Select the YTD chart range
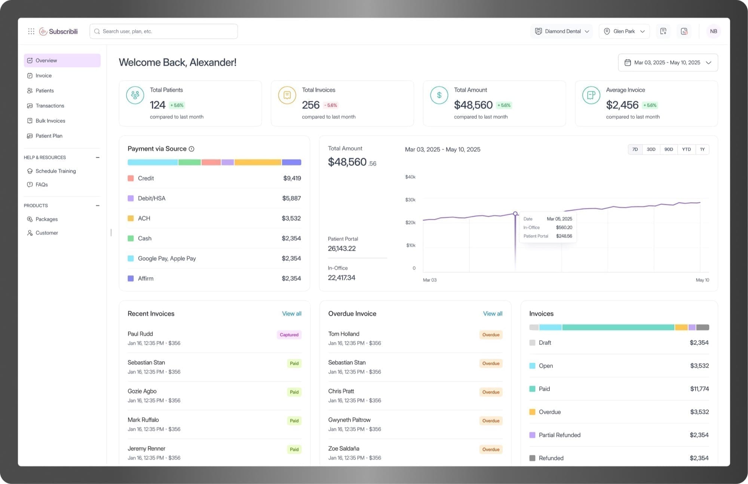The width and height of the screenshot is (748, 484). pyautogui.click(x=686, y=149)
